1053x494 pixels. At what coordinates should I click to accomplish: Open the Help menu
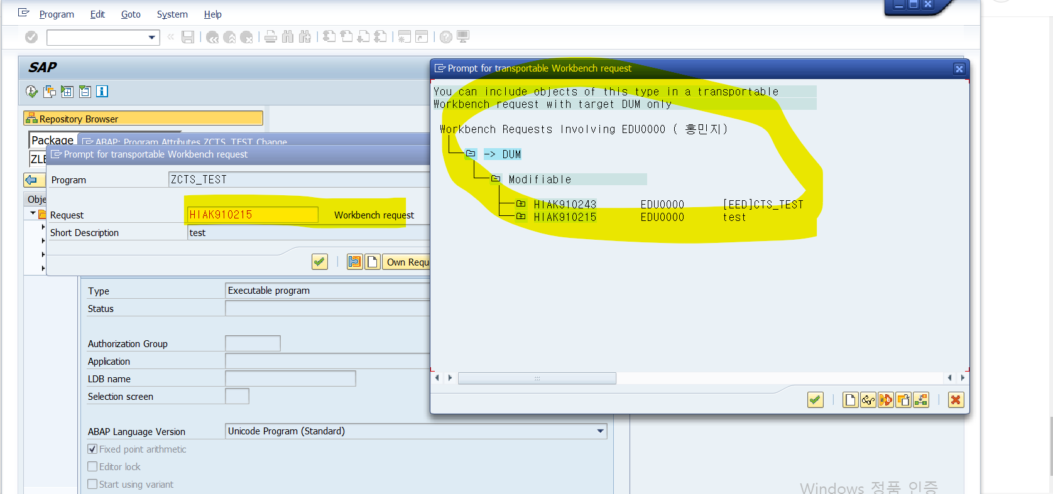pos(212,14)
